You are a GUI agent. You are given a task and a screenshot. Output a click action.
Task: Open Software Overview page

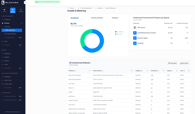tap(7, 27)
